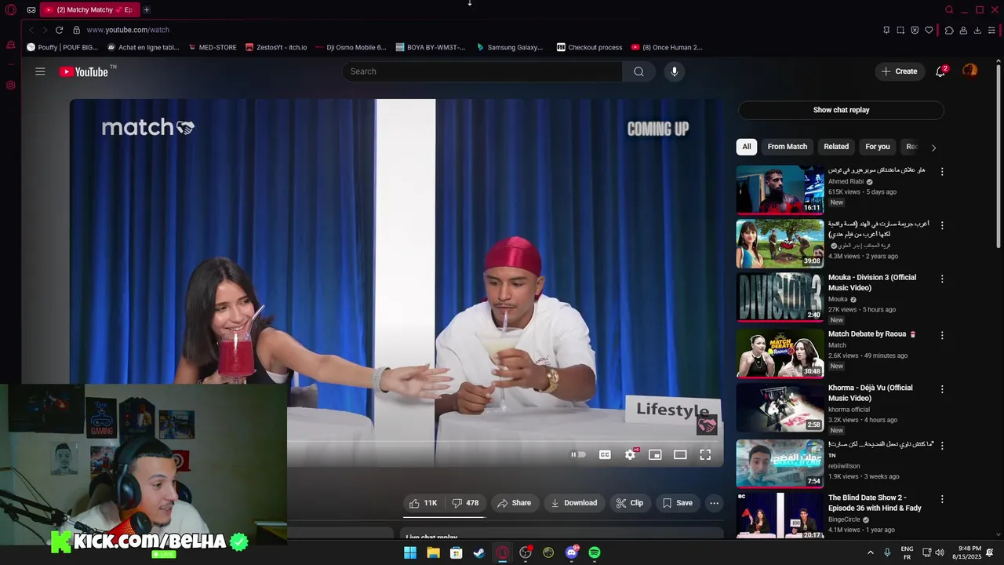The width and height of the screenshot is (1004, 565).
Task: View site security lock information
Action: click(76, 30)
